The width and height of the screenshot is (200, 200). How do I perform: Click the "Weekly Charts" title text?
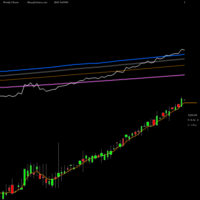tap(11, 2)
